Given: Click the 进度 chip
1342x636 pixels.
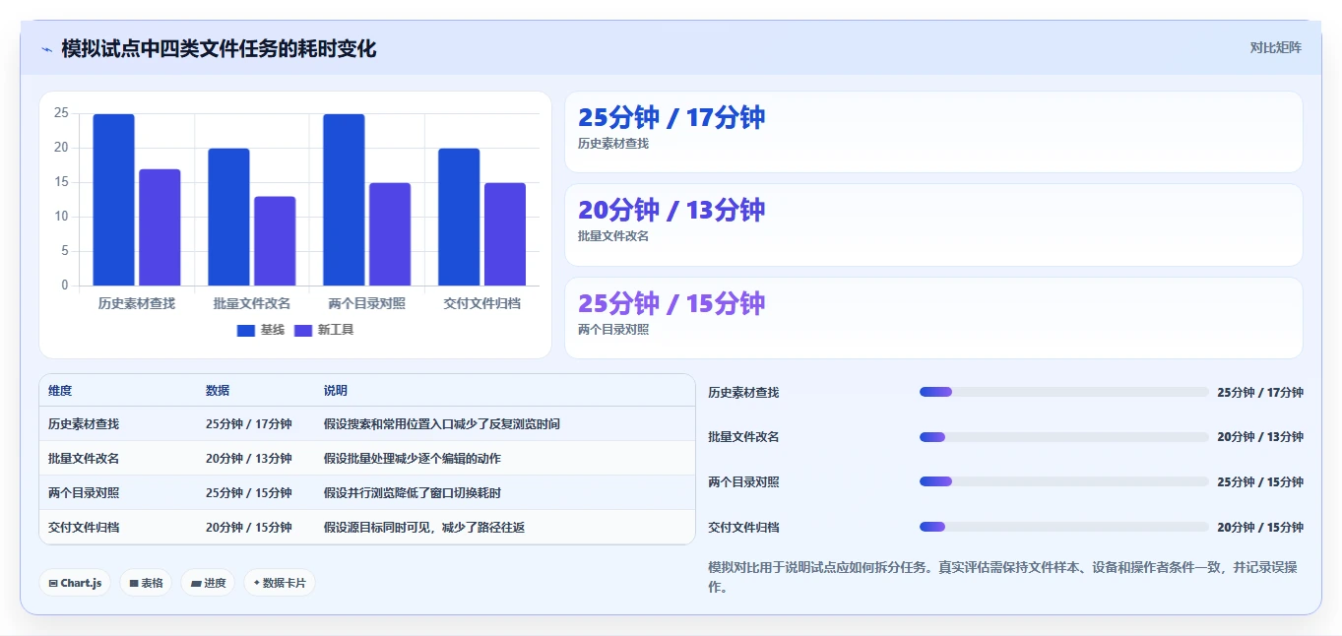Looking at the screenshot, I should pos(208,583).
